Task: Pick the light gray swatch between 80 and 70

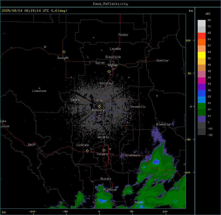Action: coord(202,23)
